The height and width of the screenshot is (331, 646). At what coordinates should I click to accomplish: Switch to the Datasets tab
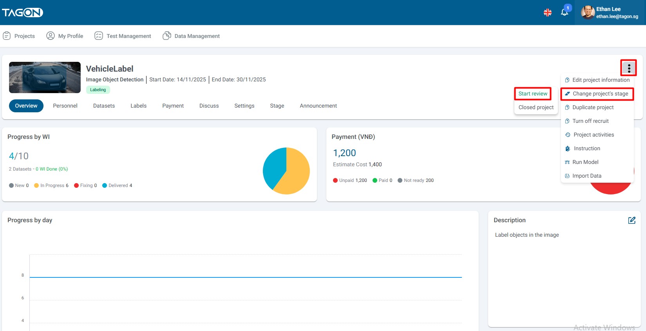click(x=104, y=106)
